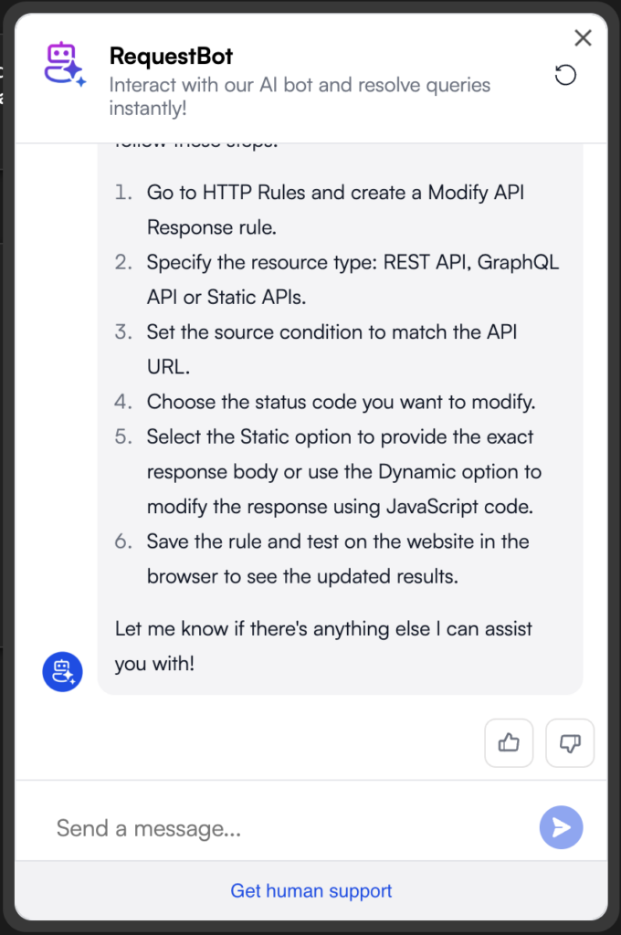This screenshot has width=621, height=935.
Task: Click the bot avatar beside the chat message
Action: (62, 671)
